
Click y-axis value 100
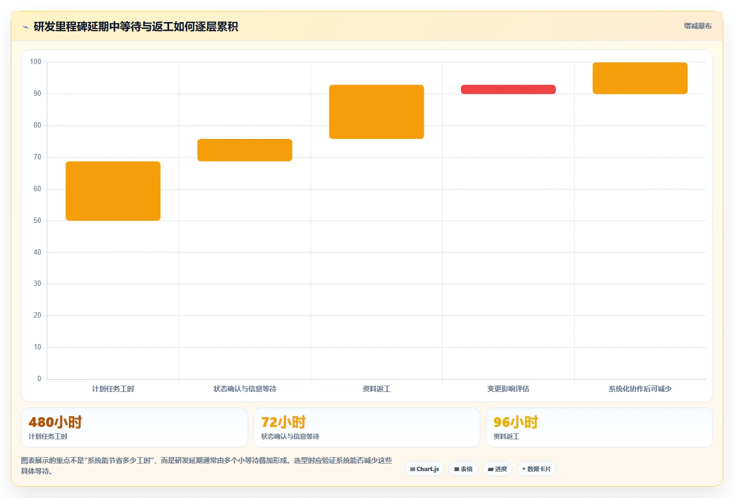[36, 62]
